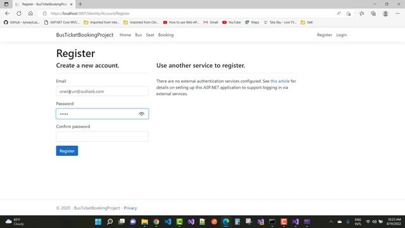405x228 pixels.
Task: Click the browser back arrow
Action: 7,13
